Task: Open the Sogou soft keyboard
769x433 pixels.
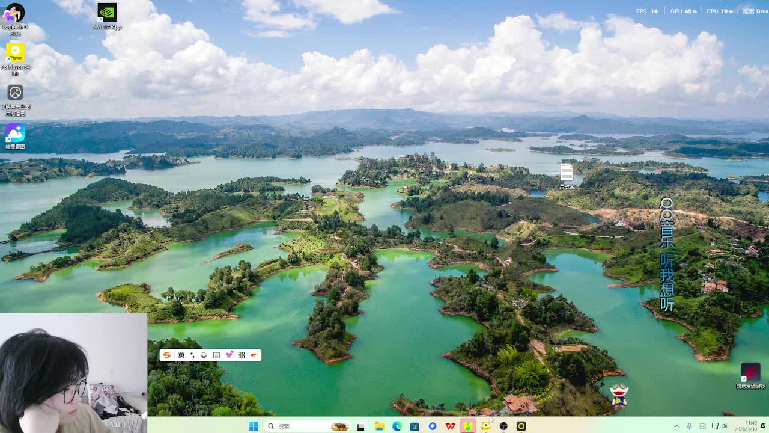Action: click(x=216, y=355)
